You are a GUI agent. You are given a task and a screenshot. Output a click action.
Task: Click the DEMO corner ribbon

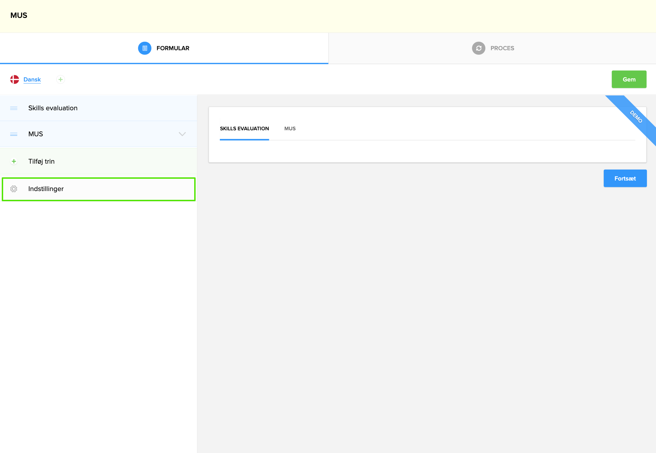click(636, 117)
